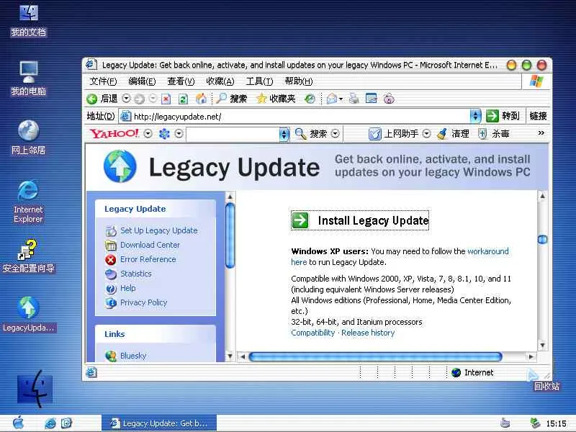The image size is (576, 432).
Task: Click the address bar URL field
Action: (295, 116)
